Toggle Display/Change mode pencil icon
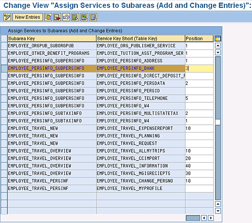Image resolution: width=252 pixels, height=223 pixels. coord(7,17)
